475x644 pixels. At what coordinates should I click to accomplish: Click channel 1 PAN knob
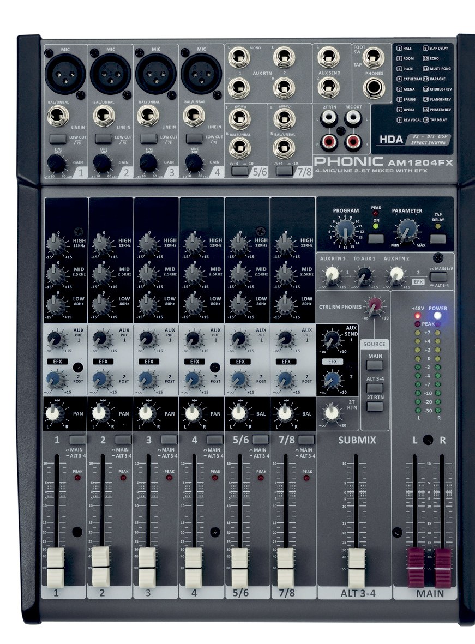(x=53, y=413)
